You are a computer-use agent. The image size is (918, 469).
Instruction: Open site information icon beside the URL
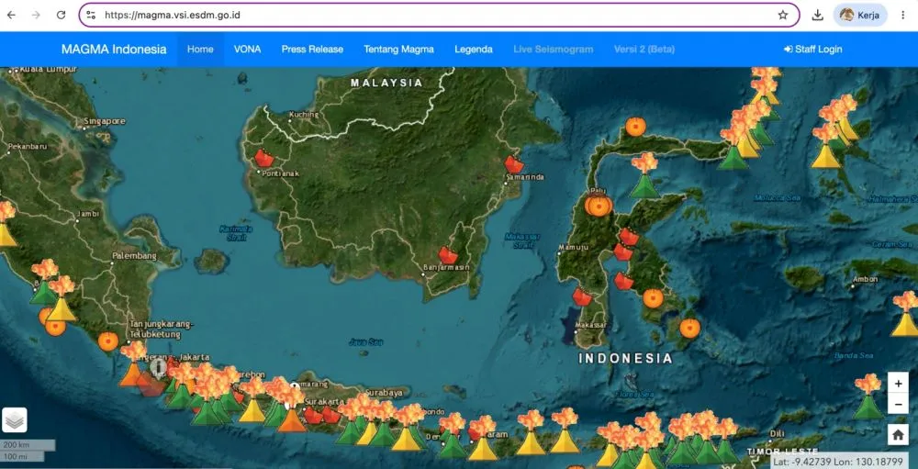click(90, 16)
